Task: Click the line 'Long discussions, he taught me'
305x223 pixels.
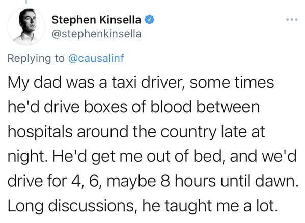Action: pos(143,206)
